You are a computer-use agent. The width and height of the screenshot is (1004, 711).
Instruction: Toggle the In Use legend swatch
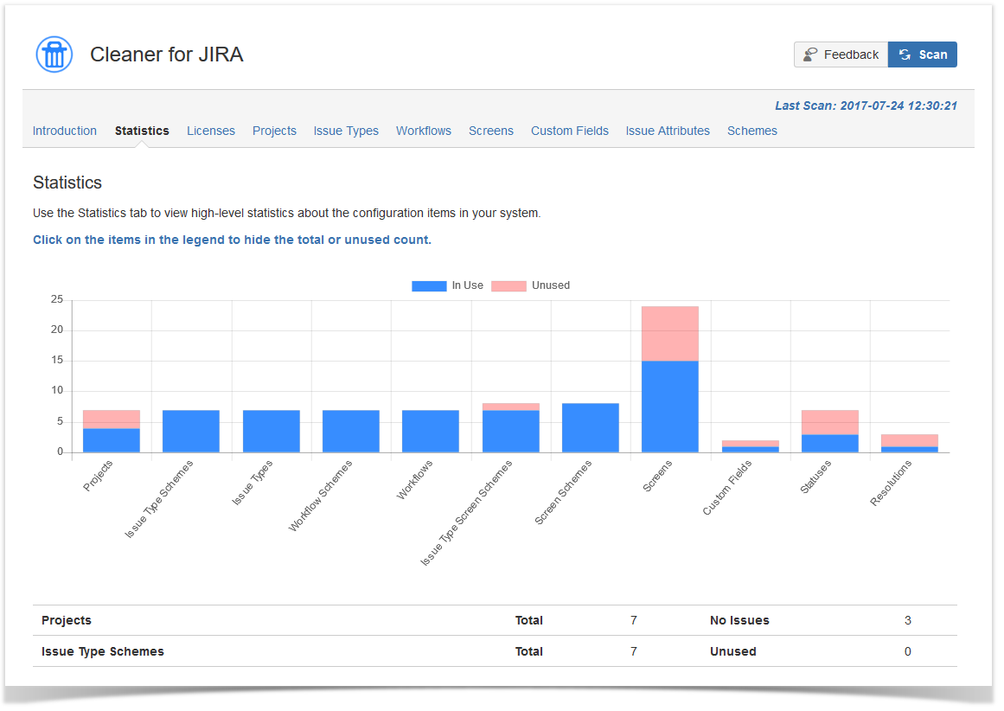pos(429,285)
